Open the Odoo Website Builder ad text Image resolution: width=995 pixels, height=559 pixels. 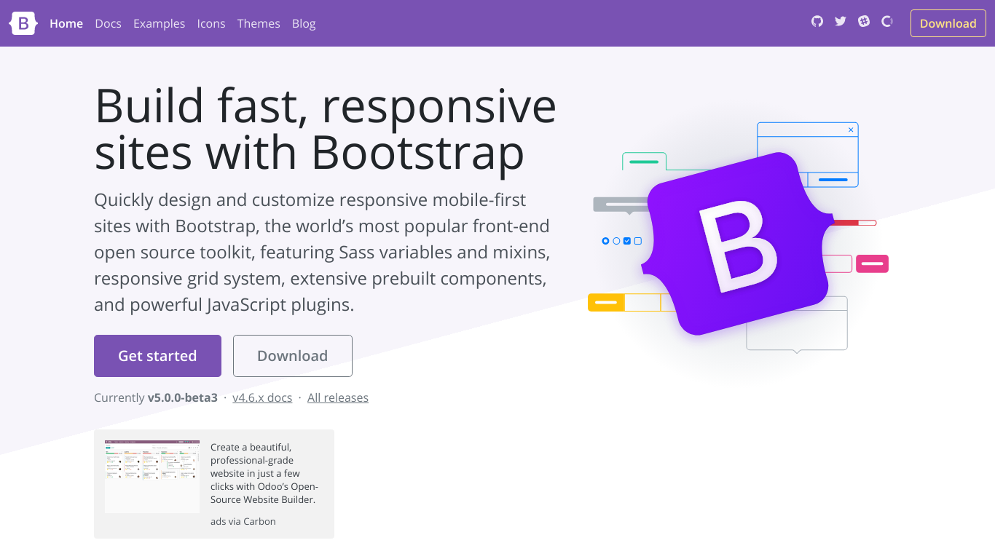[x=264, y=473]
